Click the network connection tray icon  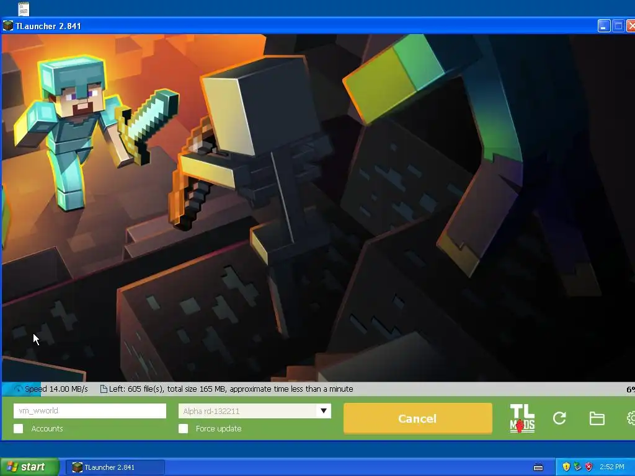pos(577,467)
